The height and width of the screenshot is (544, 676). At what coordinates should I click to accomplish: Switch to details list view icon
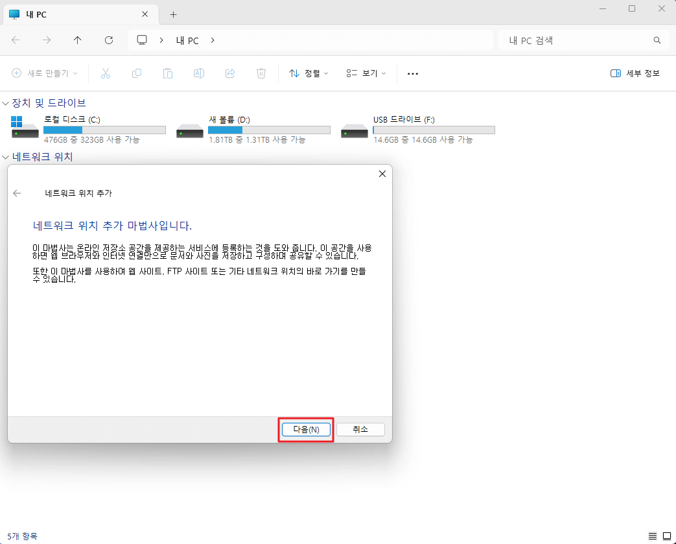(x=652, y=536)
